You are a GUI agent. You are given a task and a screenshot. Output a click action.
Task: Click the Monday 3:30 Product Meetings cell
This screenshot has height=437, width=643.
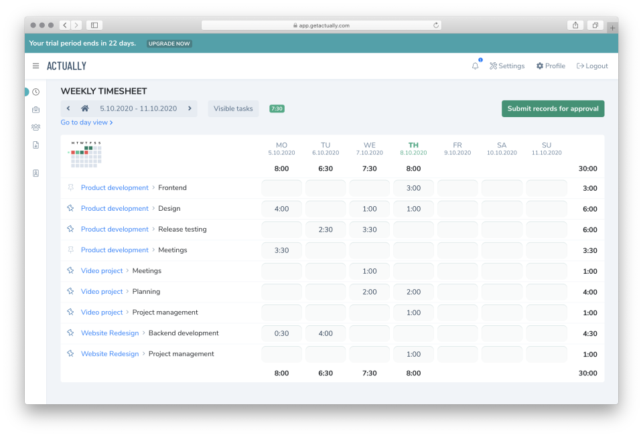click(x=281, y=250)
